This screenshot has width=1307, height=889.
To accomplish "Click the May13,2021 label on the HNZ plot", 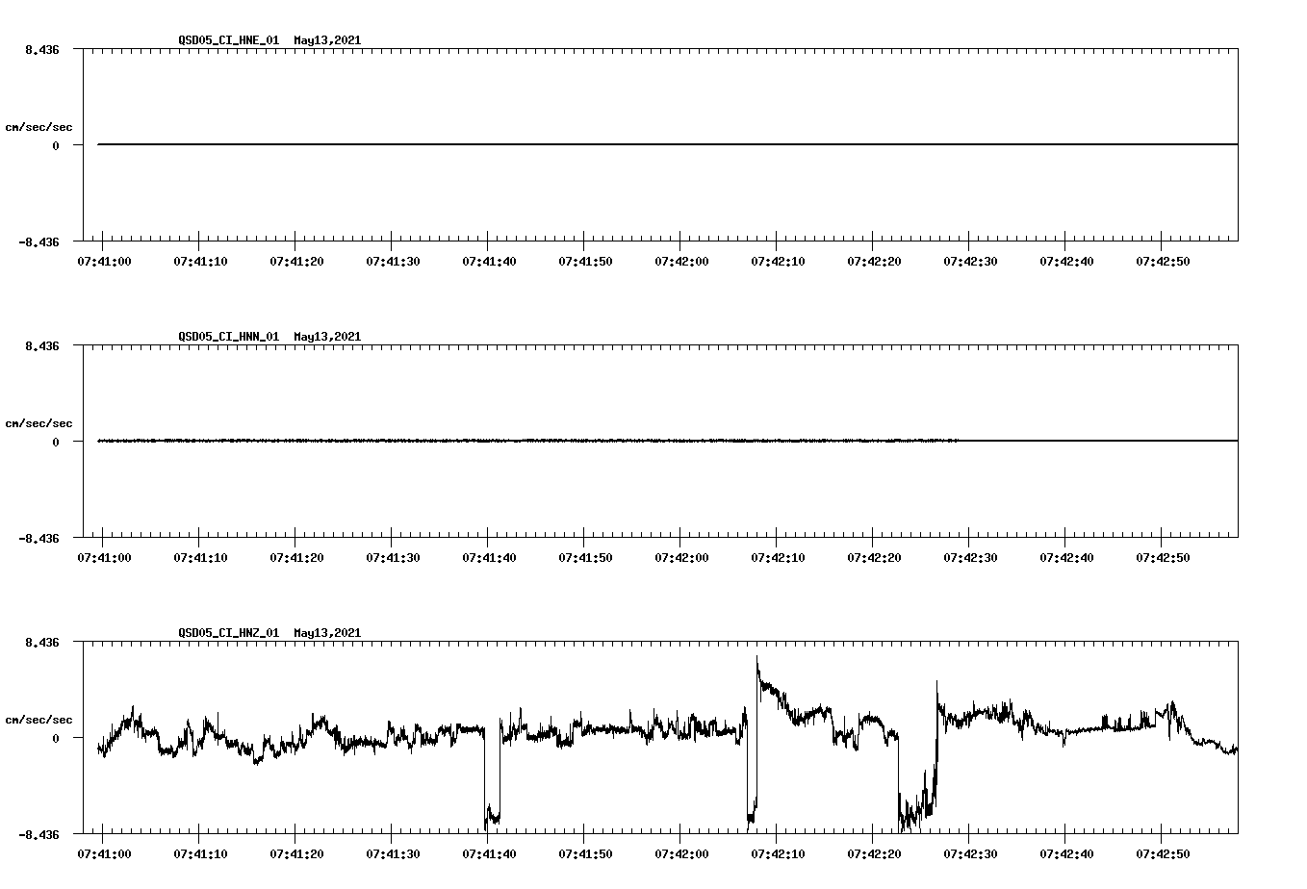I will pos(326,633).
